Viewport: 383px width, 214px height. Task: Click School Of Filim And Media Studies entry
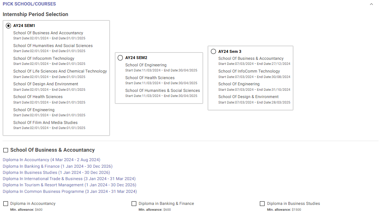coord(45,122)
